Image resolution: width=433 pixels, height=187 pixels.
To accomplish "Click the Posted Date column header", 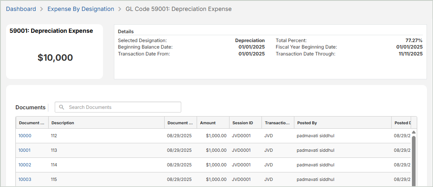I will point(402,123).
